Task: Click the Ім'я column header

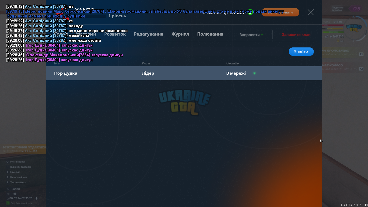Action: coord(57,63)
